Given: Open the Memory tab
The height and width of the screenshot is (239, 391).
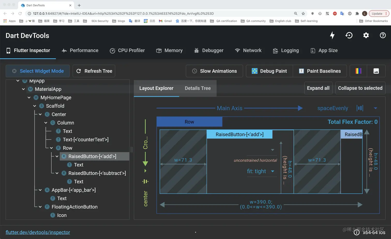Looking at the screenshot, I should pyautogui.click(x=169, y=51).
